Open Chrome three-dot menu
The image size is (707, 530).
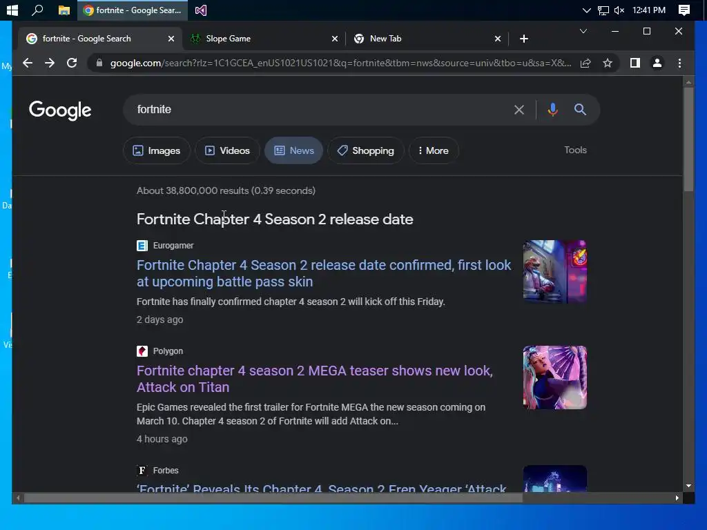click(679, 63)
